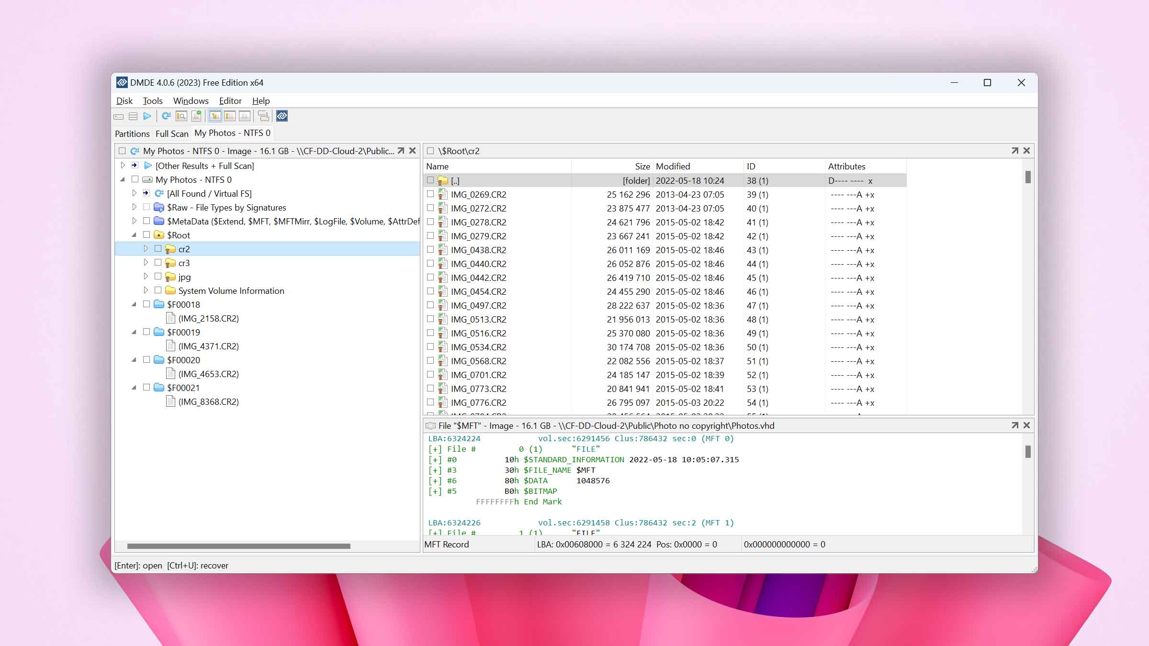Viewport: 1149px width, 646px height.
Task: Click the tree panel's horizontal scrollbar
Action: (x=238, y=546)
